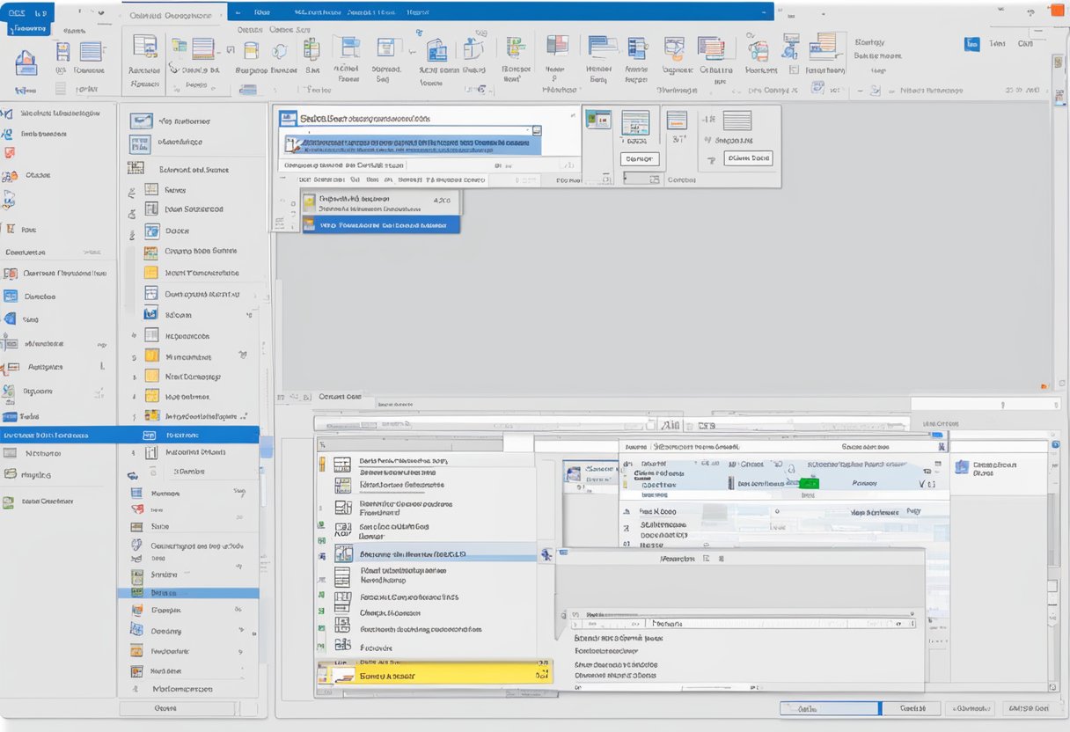Click the green highlighted cell in the table
Image resolution: width=1070 pixels, height=732 pixels.
point(808,483)
